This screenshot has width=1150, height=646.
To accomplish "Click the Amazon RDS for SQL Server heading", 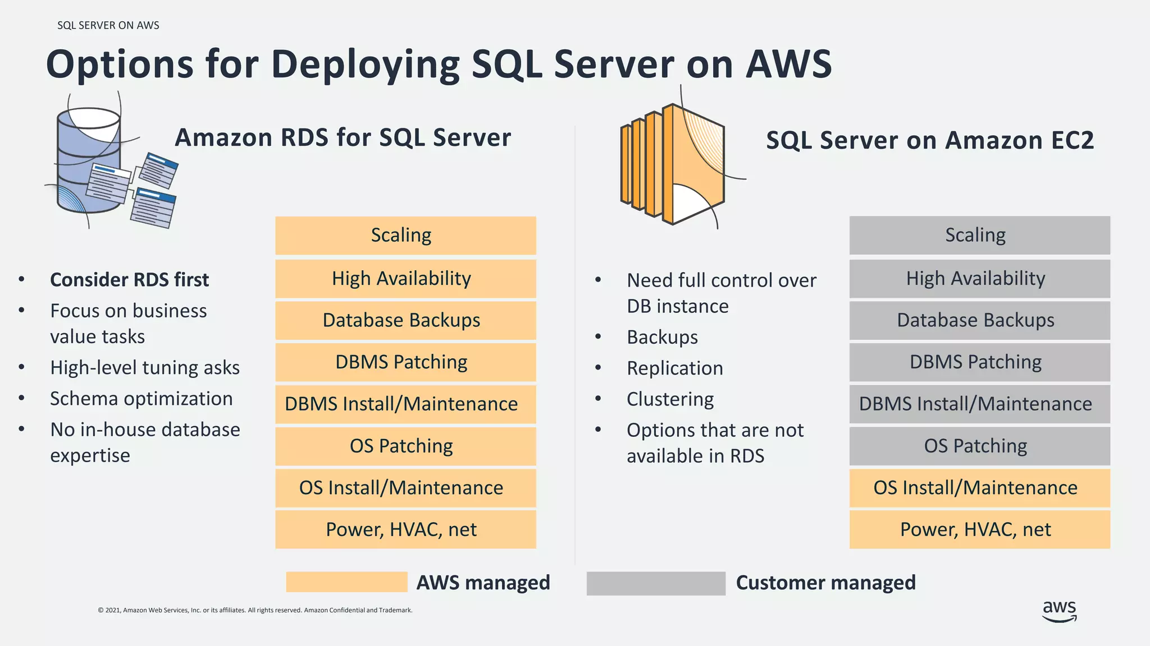I will click(343, 138).
